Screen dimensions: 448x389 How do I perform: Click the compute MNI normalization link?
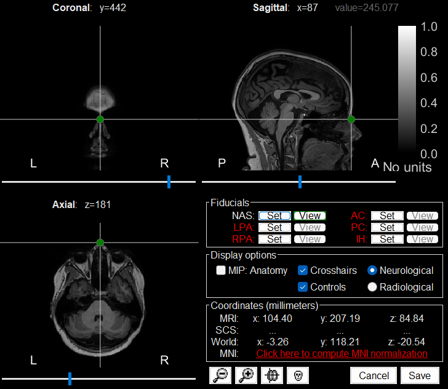click(342, 353)
